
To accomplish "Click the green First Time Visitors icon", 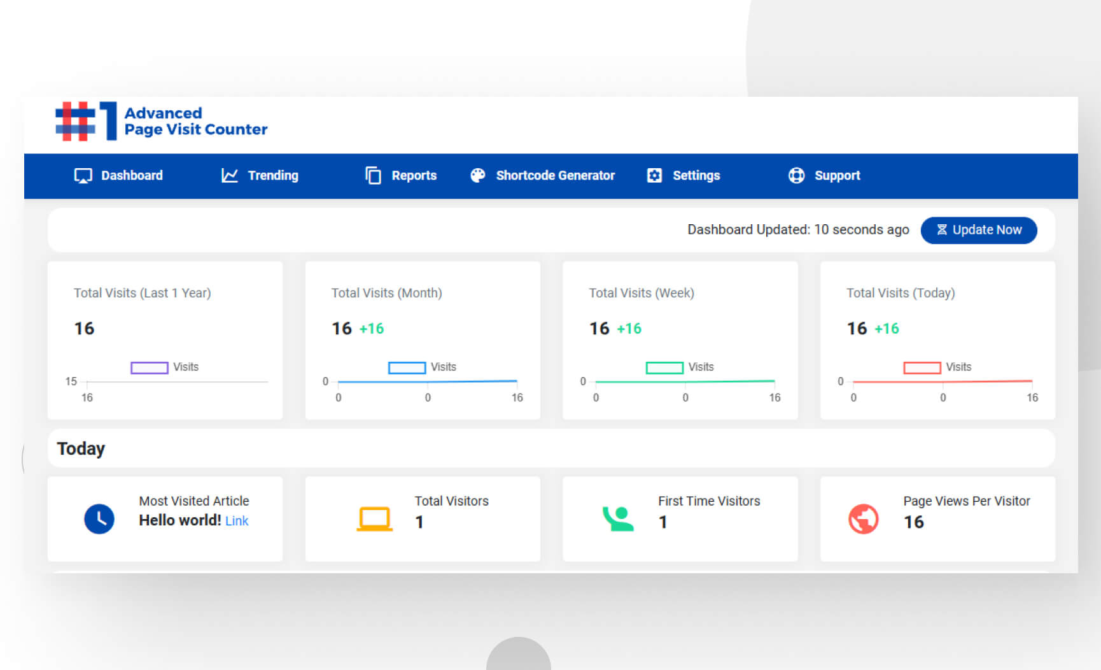I will coord(618,519).
